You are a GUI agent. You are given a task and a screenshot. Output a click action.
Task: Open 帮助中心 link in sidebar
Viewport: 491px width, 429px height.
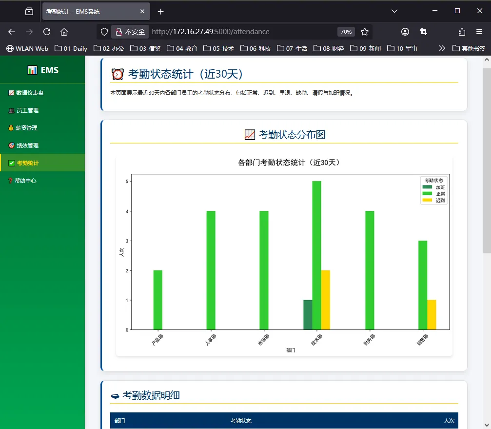tap(42, 181)
